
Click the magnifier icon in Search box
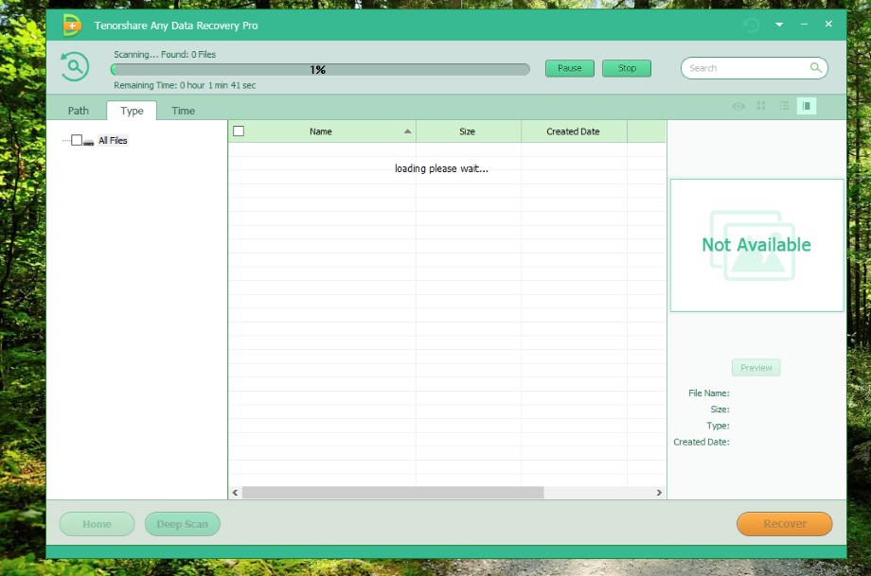(815, 68)
